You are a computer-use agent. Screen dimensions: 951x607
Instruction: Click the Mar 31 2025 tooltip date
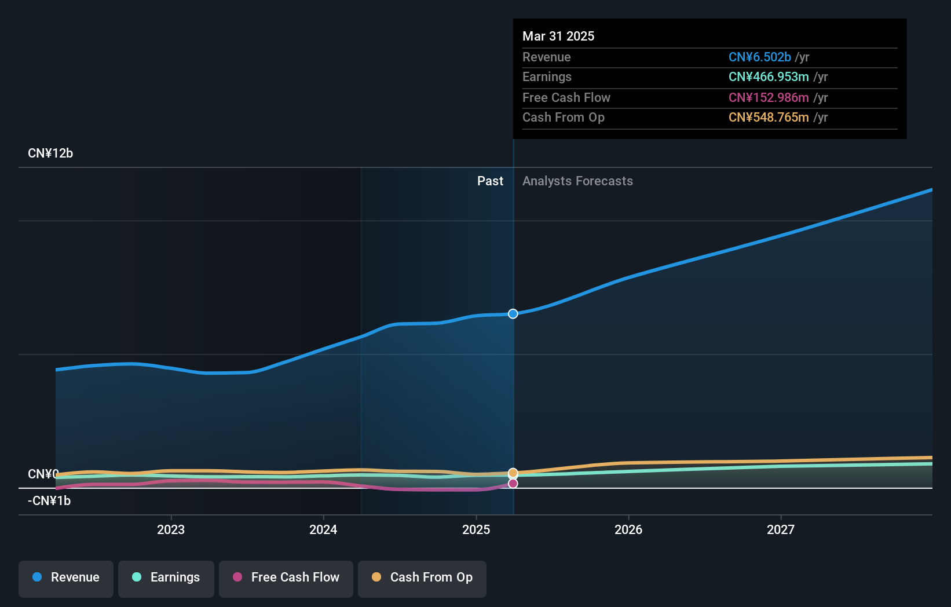pos(558,36)
